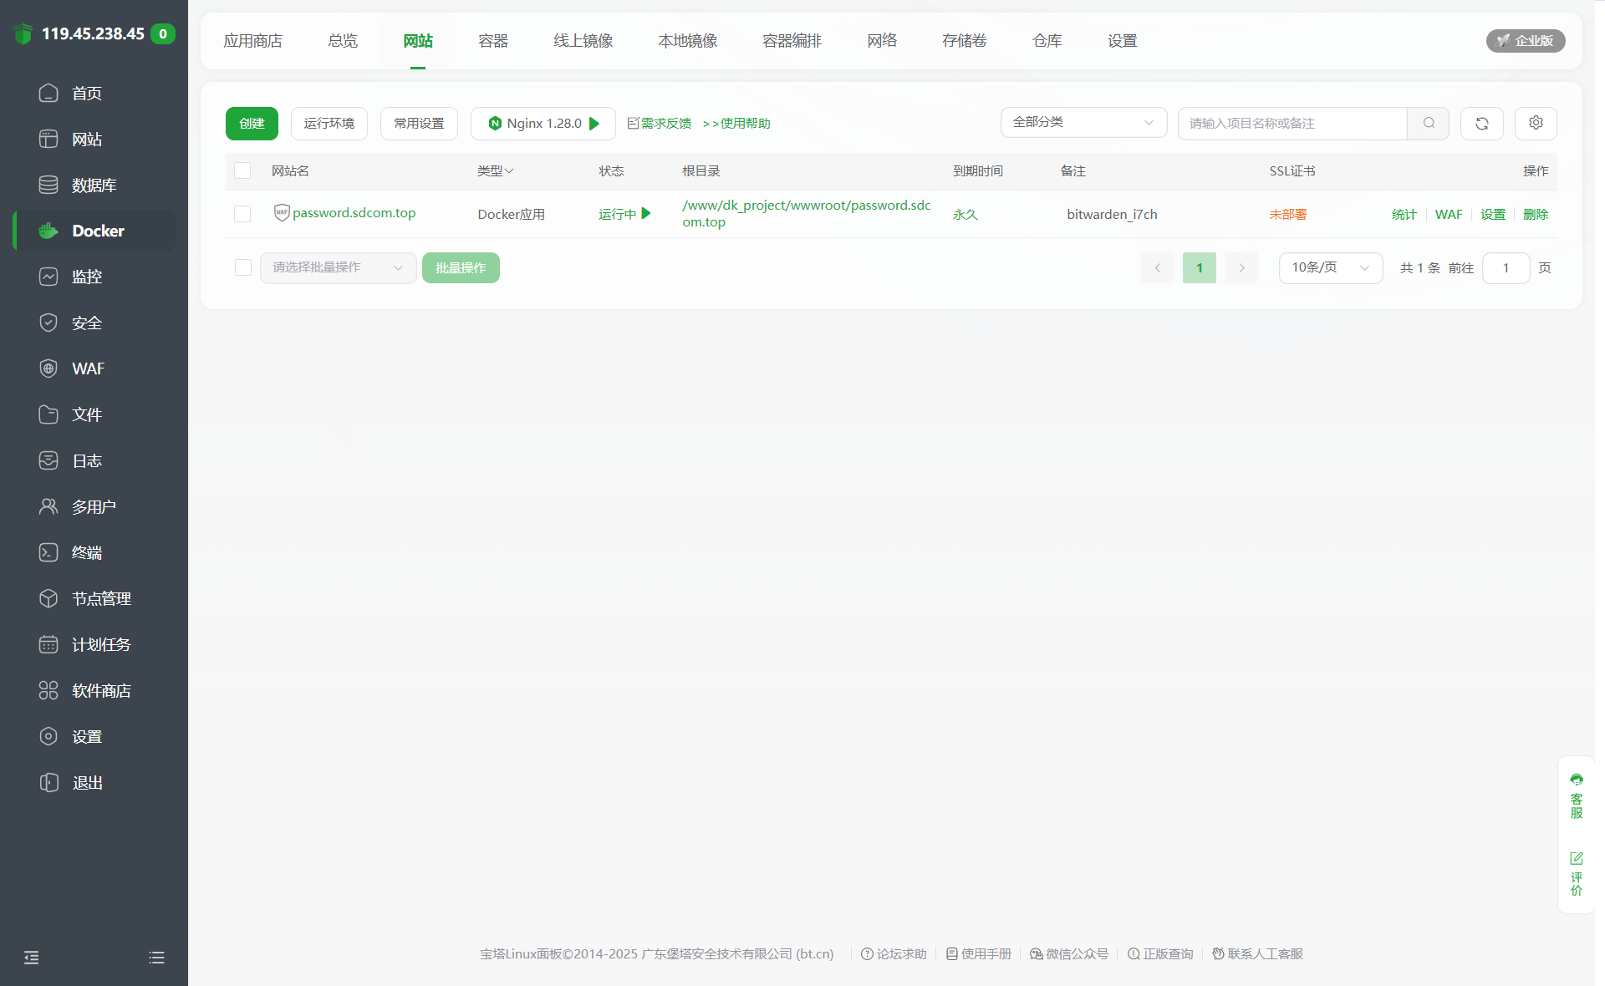Tick the checkbox beside the batch operation dropdown

click(x=243, y=267)
